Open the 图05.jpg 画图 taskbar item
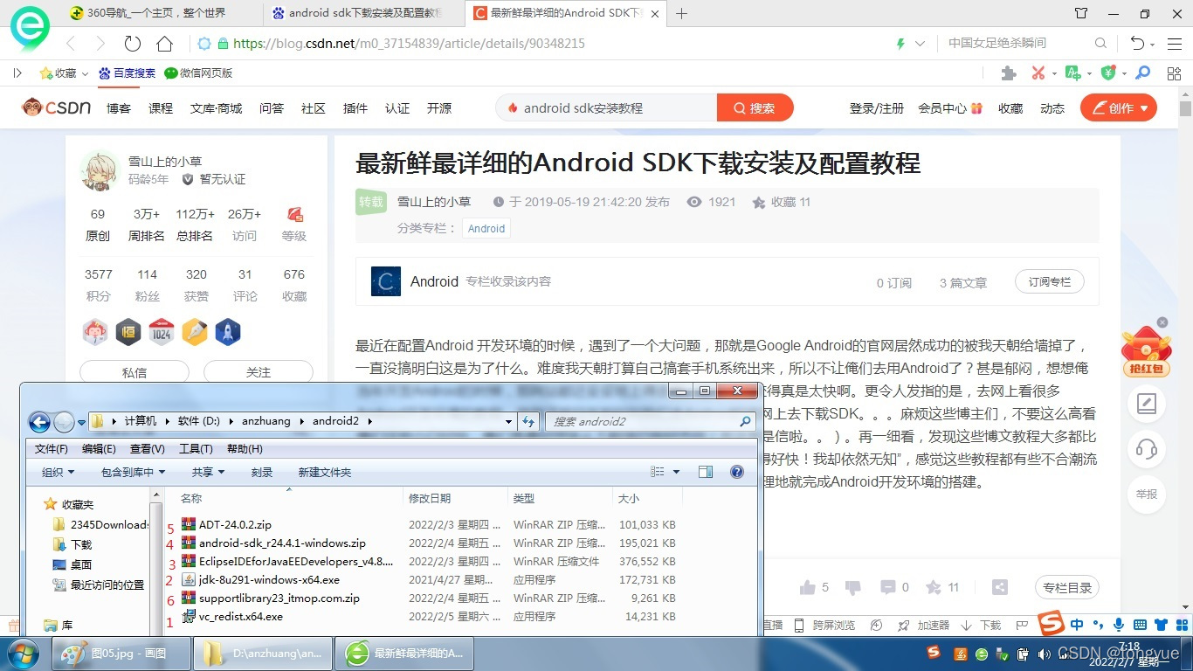 [122, 653]
